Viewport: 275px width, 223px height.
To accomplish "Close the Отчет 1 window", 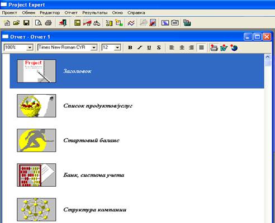I will click(x=267, y=37).
